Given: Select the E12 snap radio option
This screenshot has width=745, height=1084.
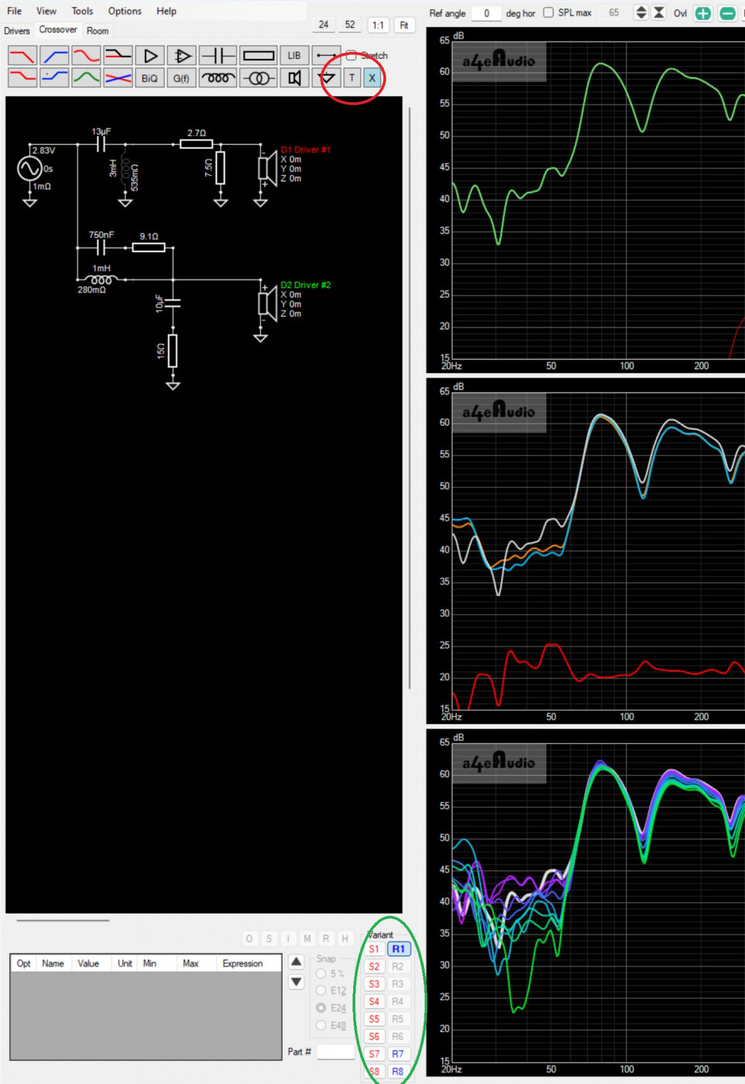Looking at the screenshot, I should (321, 990).
